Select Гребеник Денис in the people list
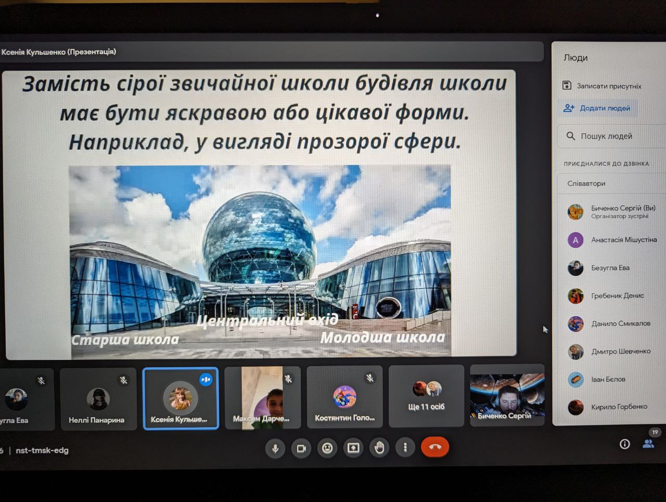Screen dimensions: 666x502 [617, 296]
